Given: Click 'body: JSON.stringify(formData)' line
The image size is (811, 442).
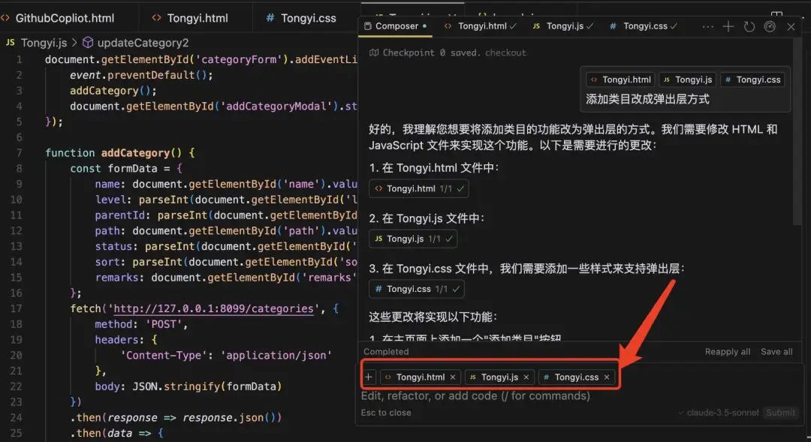Looking at the screenshot, I should pos(188,386).
